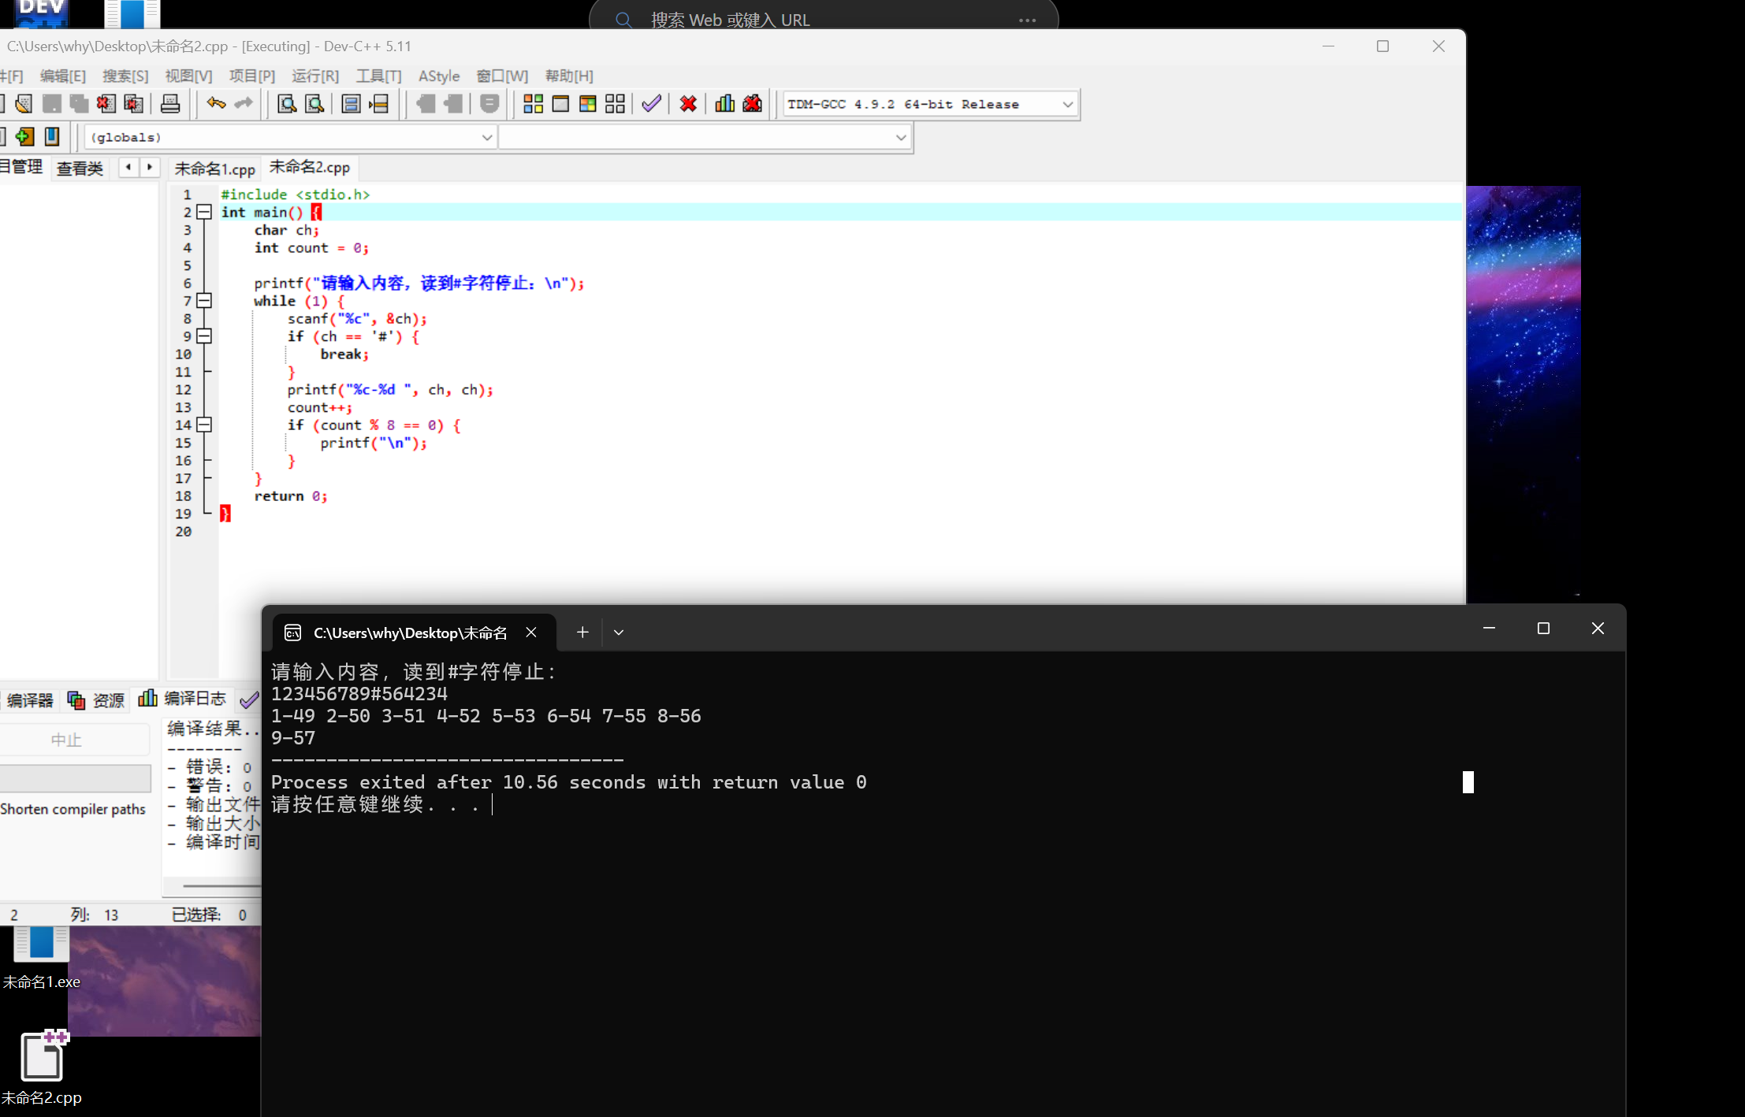Click the red X stop execution icon
The height and width of the screenshot is (1117, 1745).
click(x=688, y=104)
